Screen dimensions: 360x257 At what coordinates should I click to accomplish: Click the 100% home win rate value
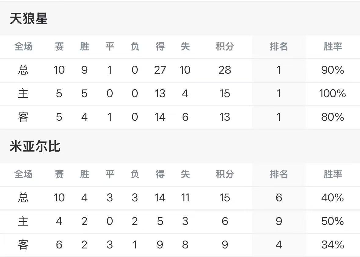(333, 94)
